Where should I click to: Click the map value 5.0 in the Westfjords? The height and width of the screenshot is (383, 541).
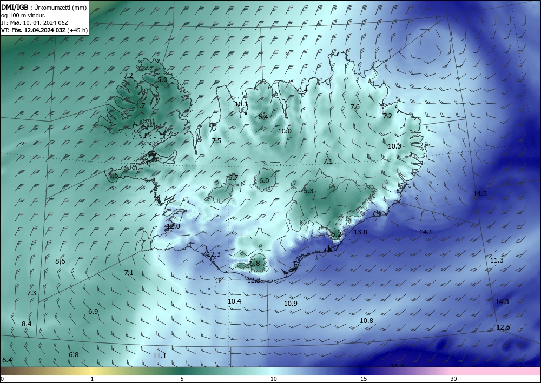coord(162,79)
